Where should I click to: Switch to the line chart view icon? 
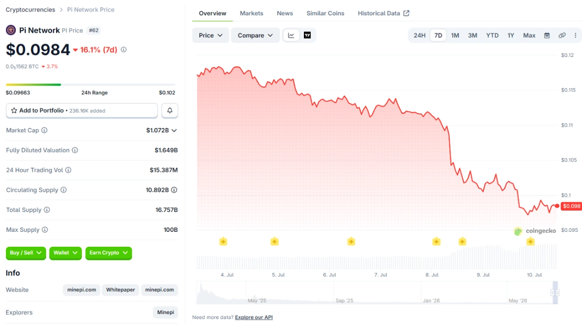[291, 35]
